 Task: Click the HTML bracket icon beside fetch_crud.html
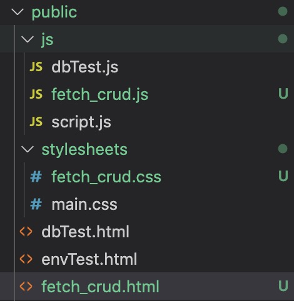tap(26, 287)
